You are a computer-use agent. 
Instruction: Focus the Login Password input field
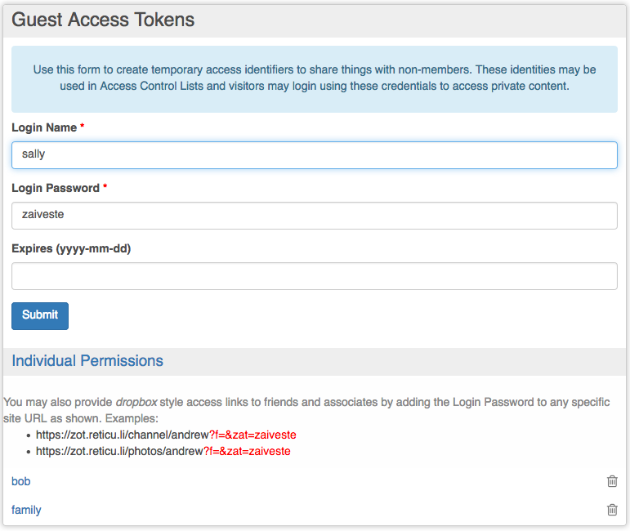314,216
